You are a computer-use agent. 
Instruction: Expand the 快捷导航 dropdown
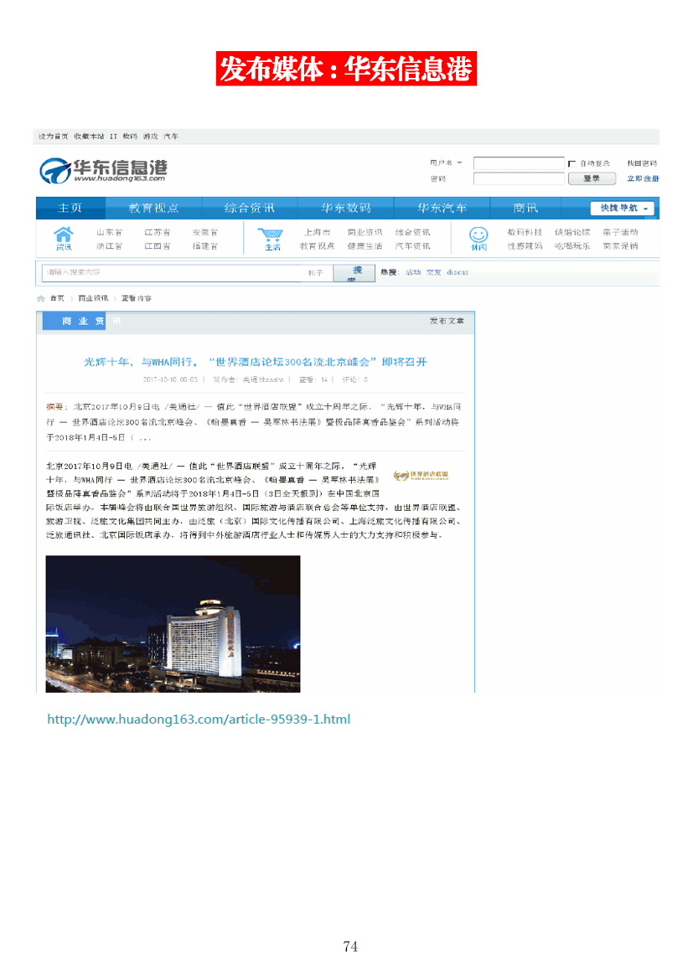coord(623,208)
